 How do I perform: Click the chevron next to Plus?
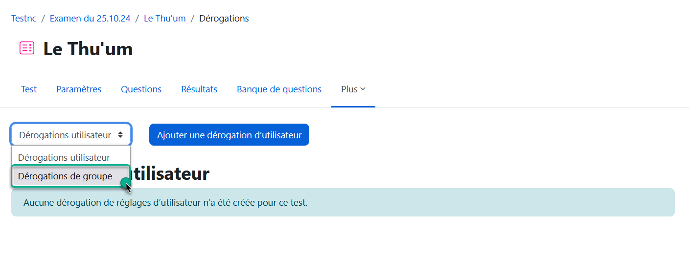click(363, 89)
